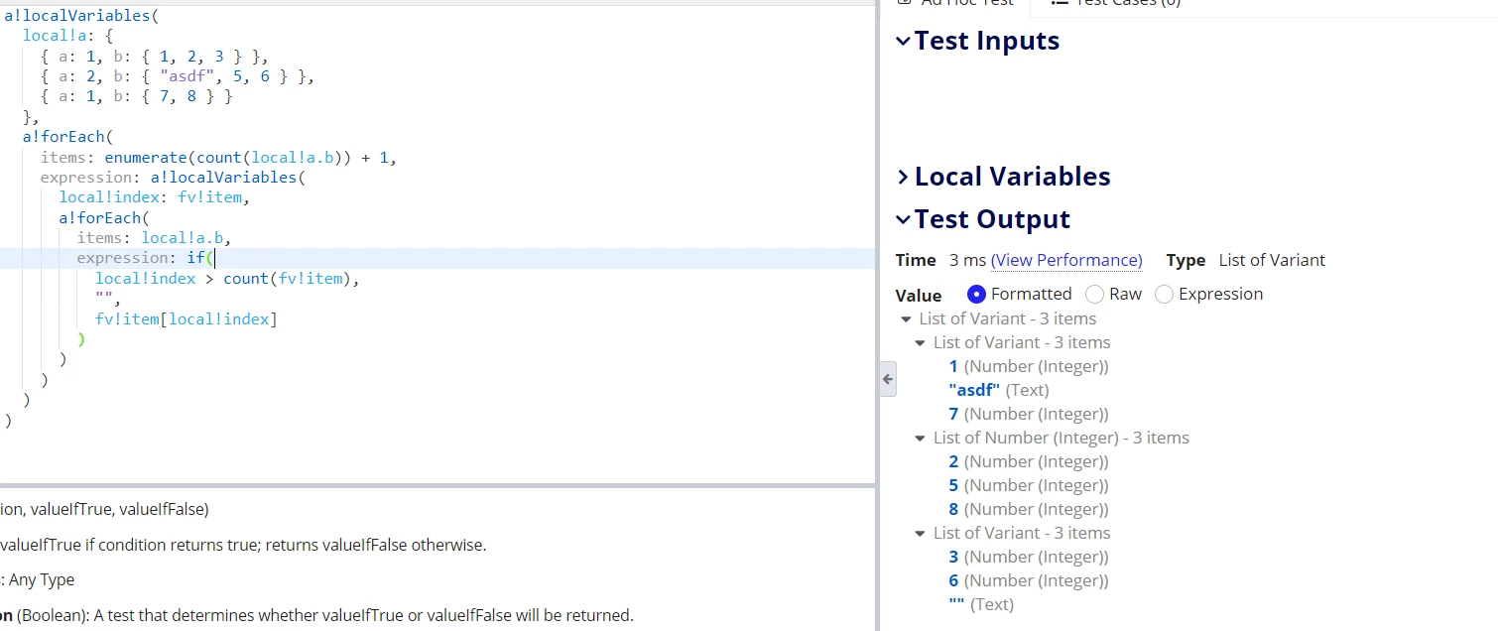
Task: Collapse the Test Output section
Action: tap(903, 219)
